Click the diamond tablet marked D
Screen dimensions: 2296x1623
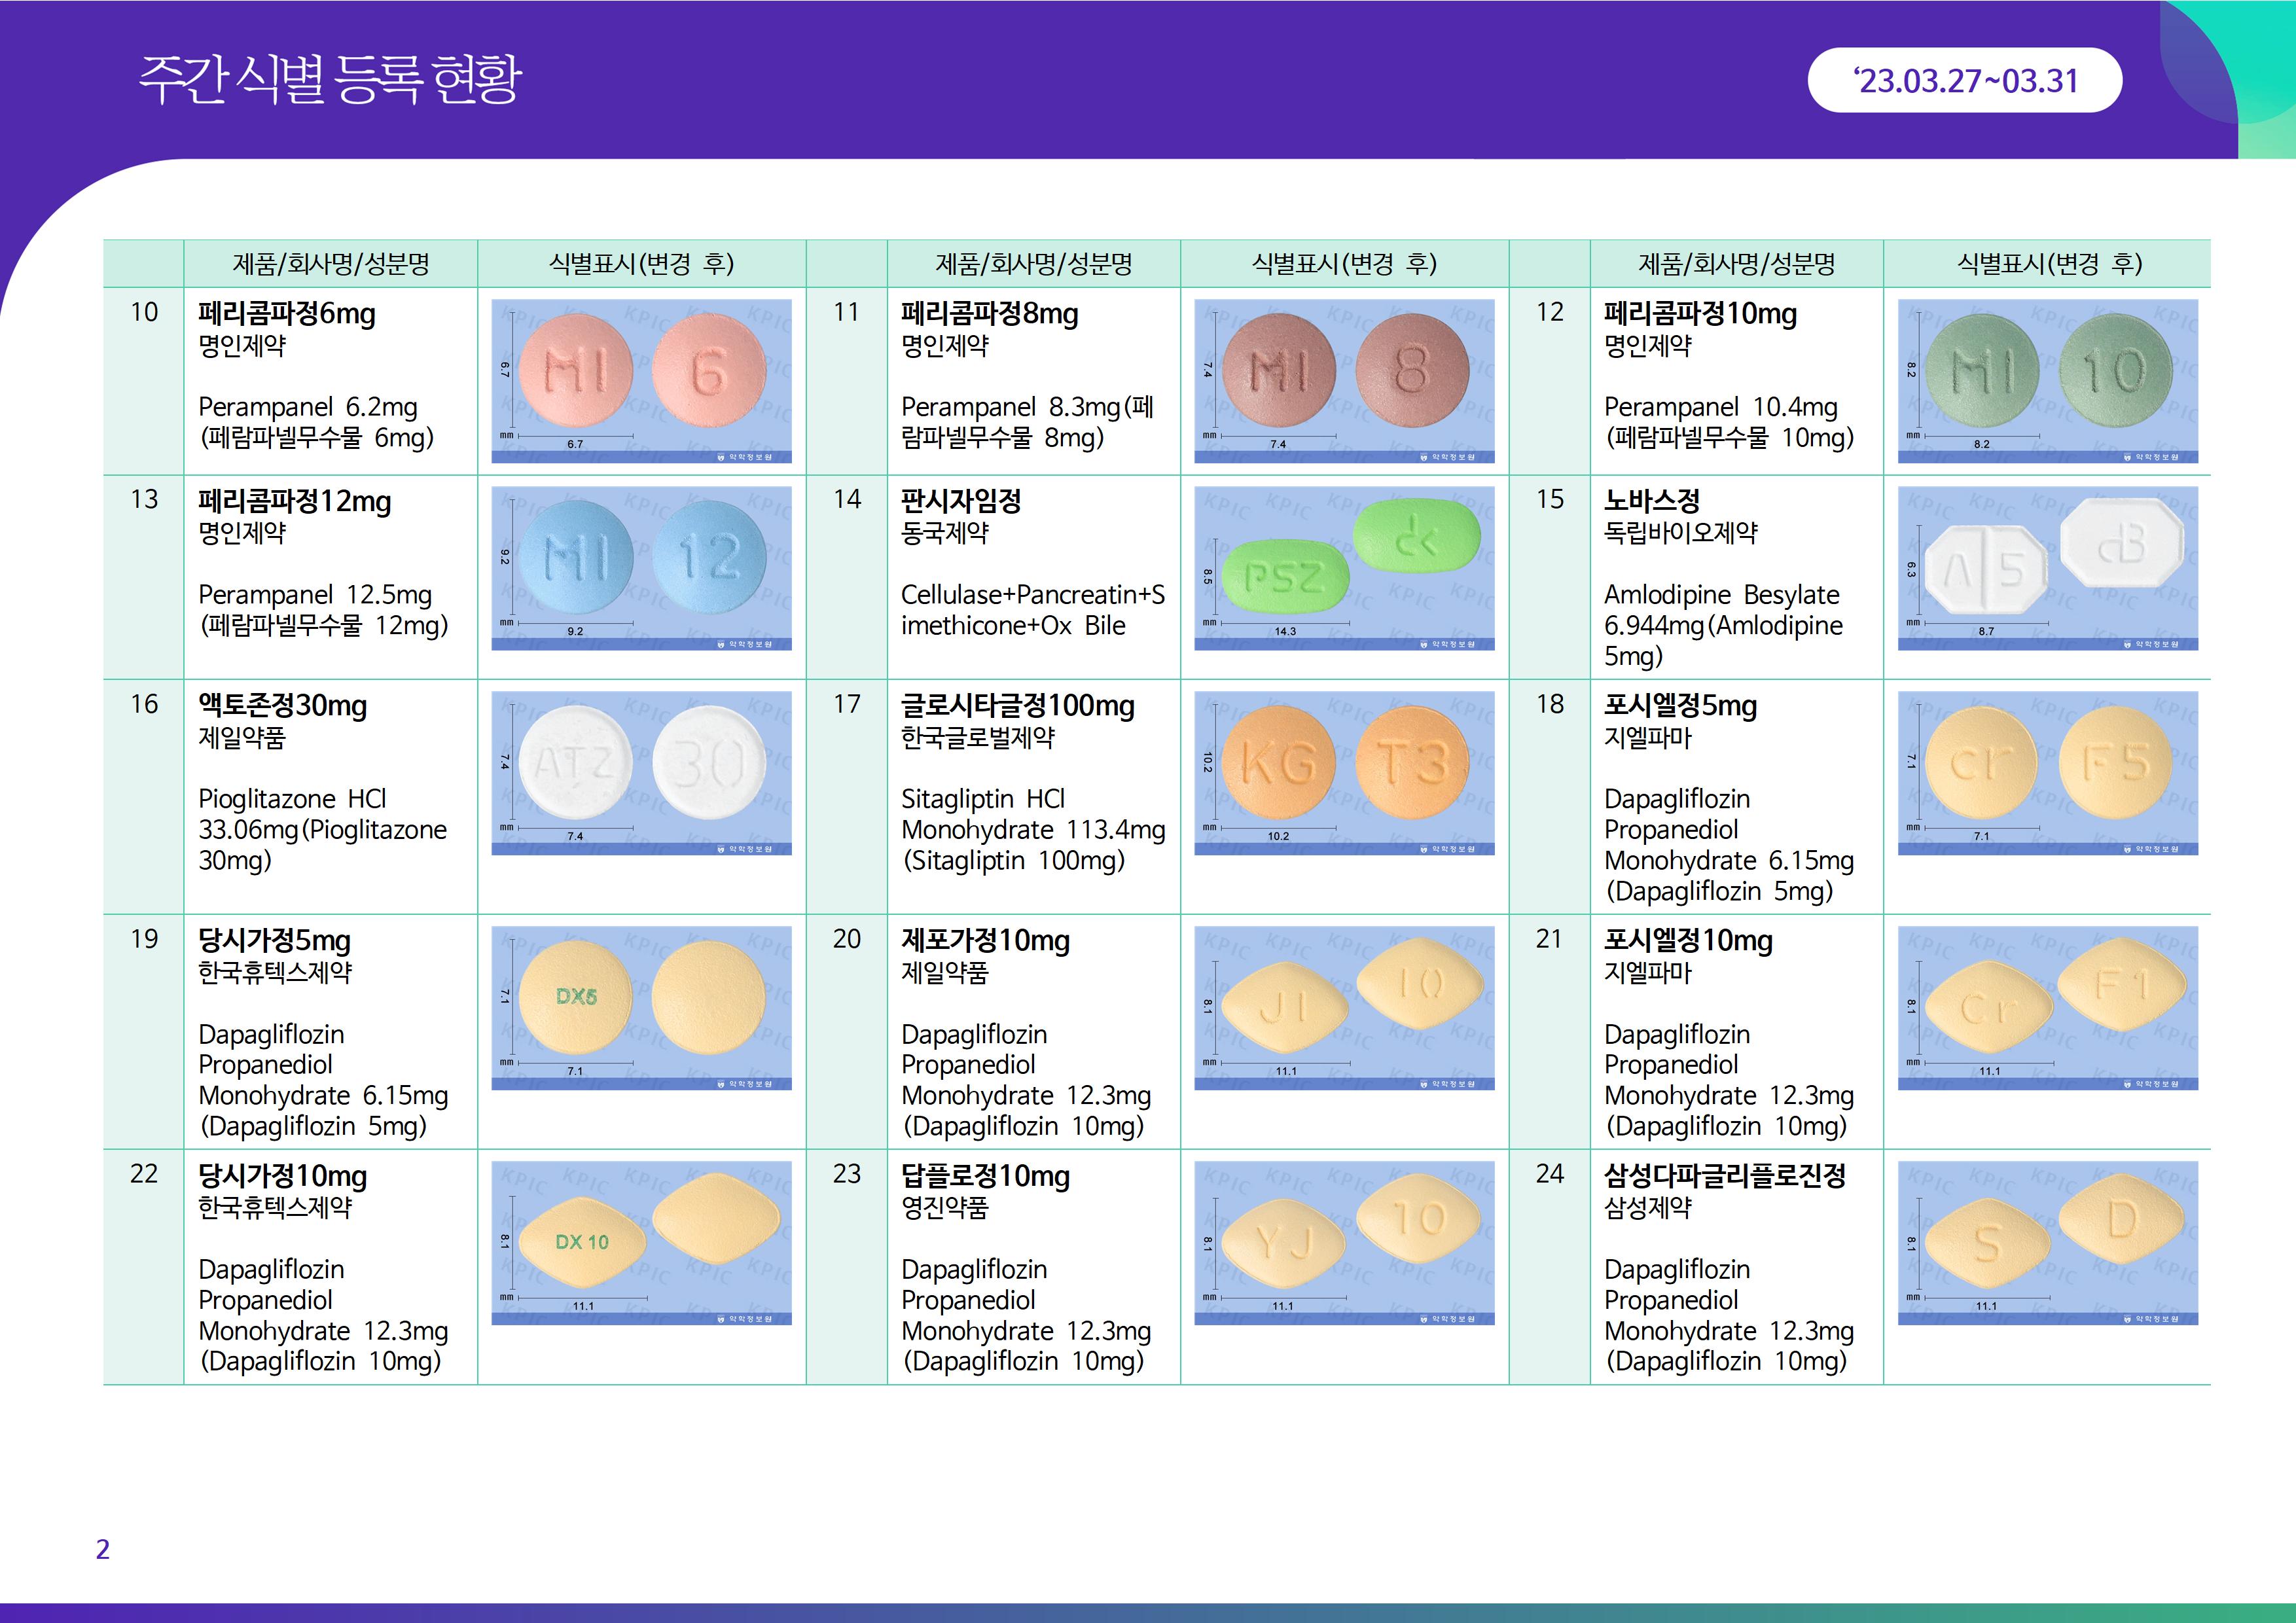point(2122,1220)
